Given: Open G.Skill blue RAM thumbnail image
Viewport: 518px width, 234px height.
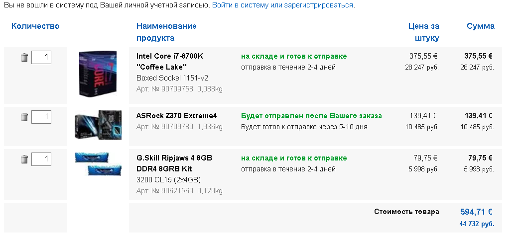Looking at the screenshot, I should (98, 164).
